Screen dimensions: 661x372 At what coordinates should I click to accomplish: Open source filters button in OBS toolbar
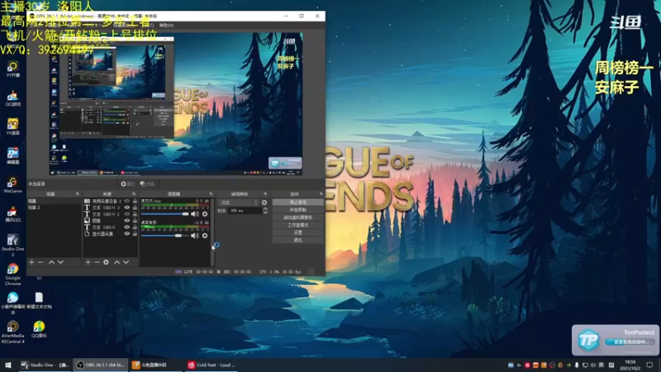coord(147,184)
